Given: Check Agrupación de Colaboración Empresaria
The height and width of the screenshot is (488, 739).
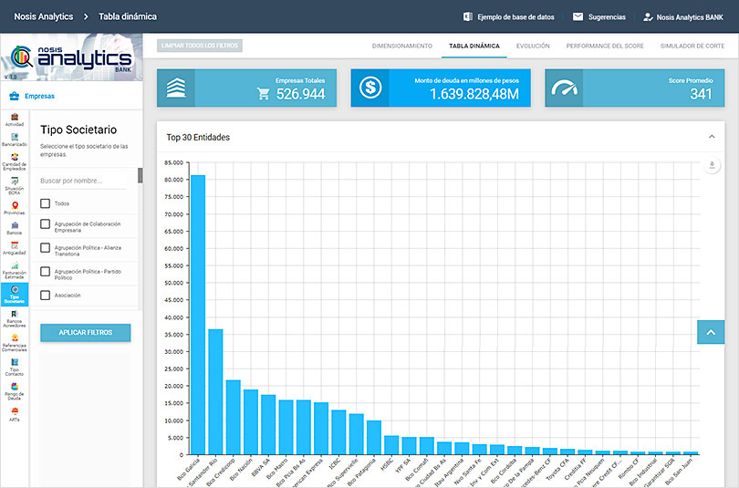Looking at the screenshot, I should pyautogui.click(x=46, y=224).
